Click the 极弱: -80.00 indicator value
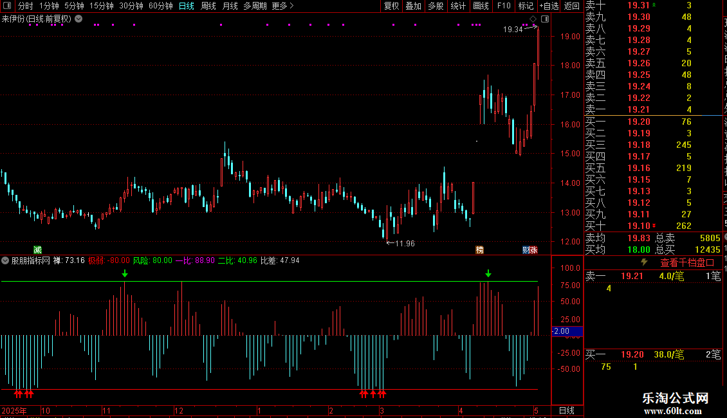The height and width of the screenshot is (418, 727). (109, 260)
